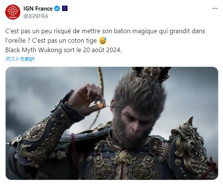Click the blue verified checkmark badge
Image resolution: width=223 pixels, height=187 pixels.
coord(57,9)
